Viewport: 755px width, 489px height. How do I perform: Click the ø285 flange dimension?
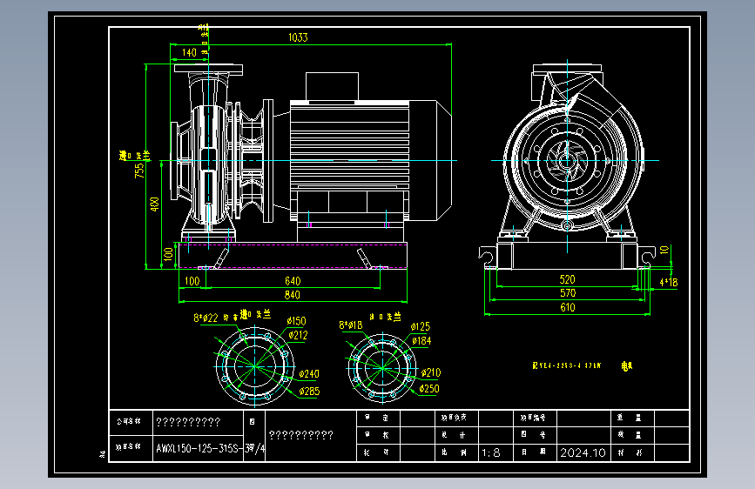(309, 392)
